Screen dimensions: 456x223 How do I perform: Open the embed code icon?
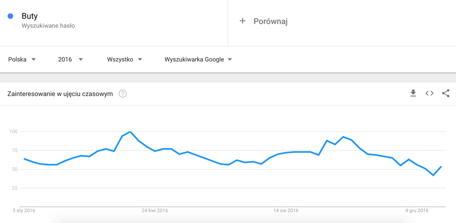click(429, 93)
